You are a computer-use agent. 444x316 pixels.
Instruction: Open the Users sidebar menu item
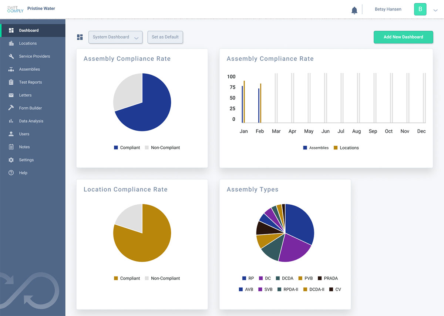tap(24, 134)
